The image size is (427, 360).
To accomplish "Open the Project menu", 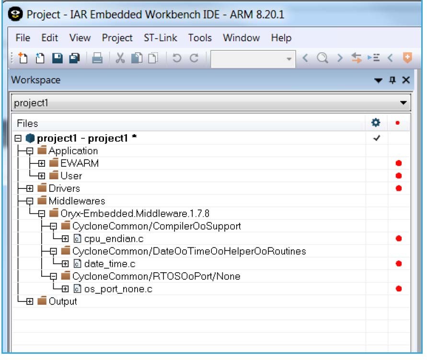I will pos(117,38).
